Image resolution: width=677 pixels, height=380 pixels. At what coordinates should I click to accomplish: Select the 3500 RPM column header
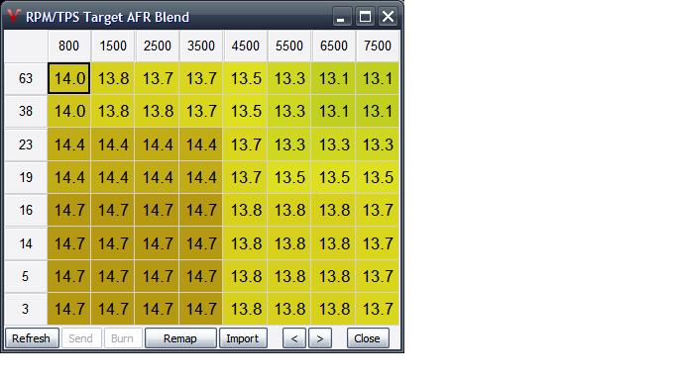201,46
